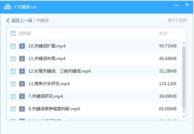The width and height of the screenshot is (194, 134).
Task: Click the scrollbar up arrow
Action: tap(184, 43)
